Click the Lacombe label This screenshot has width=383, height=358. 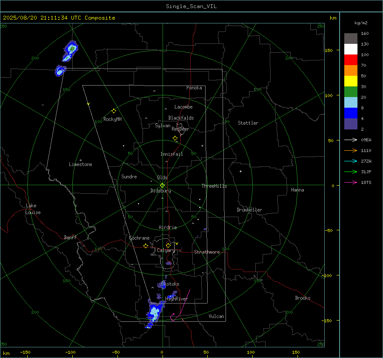[183, 107]
